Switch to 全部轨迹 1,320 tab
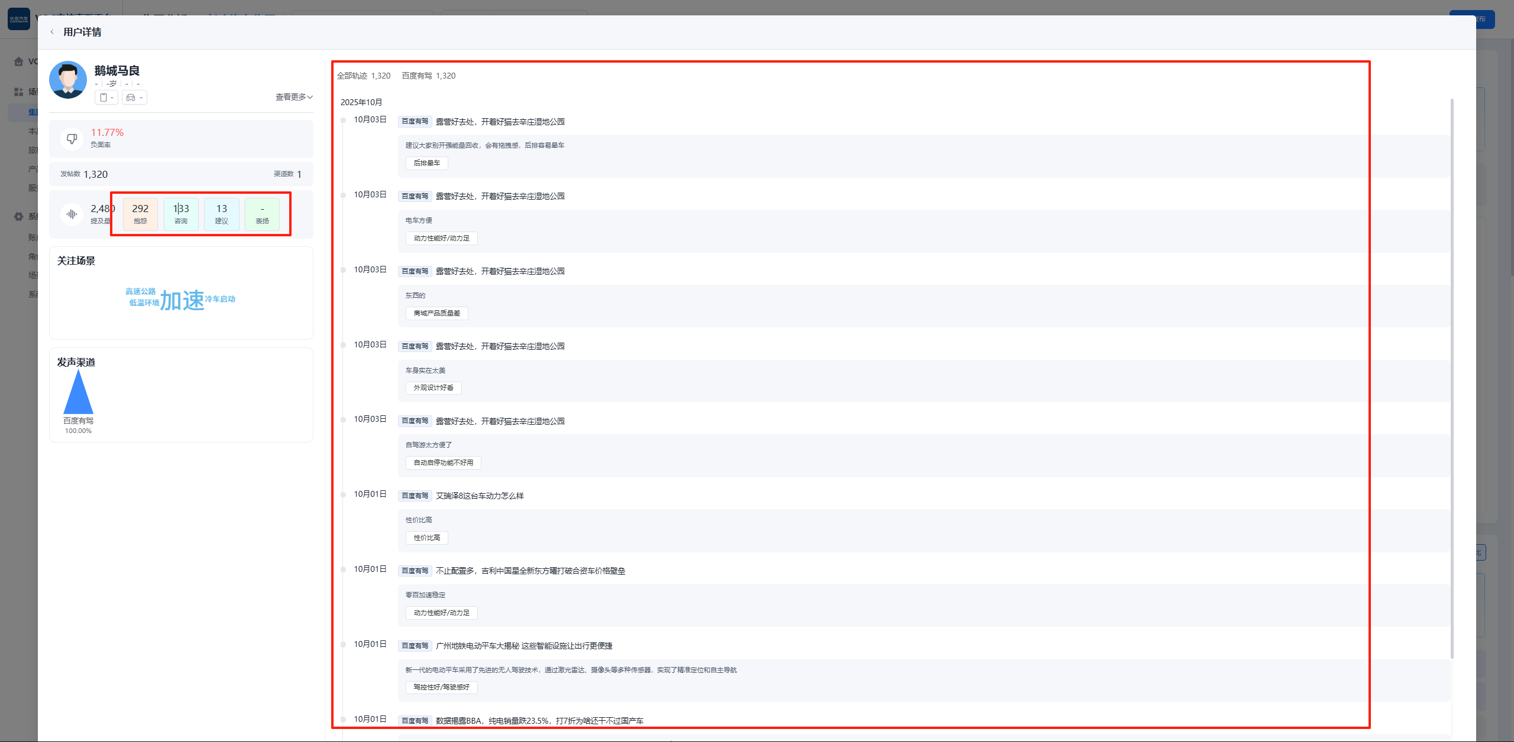This screenshot has height=742, width=1514. [x=364, y=76]
